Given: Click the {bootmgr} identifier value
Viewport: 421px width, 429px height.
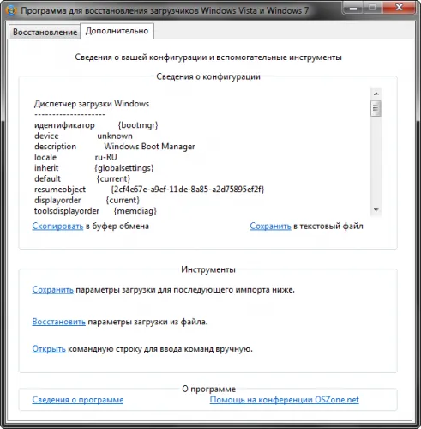Looking at the screenshot, I should point(138,125).
